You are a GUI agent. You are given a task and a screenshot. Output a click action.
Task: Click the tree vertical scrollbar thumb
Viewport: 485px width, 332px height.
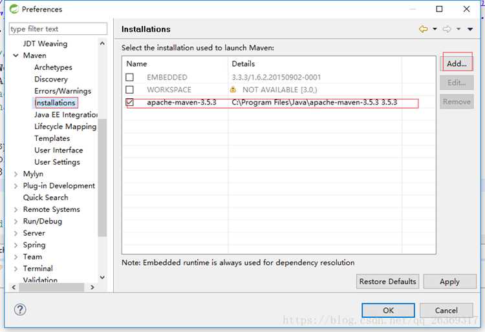point(102,178)
